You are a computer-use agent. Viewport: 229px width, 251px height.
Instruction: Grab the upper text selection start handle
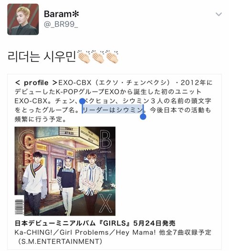[82, 101]
